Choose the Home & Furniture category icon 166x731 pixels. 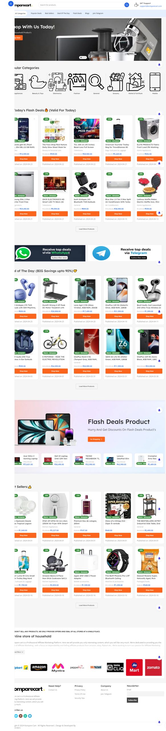pos(135,82)
